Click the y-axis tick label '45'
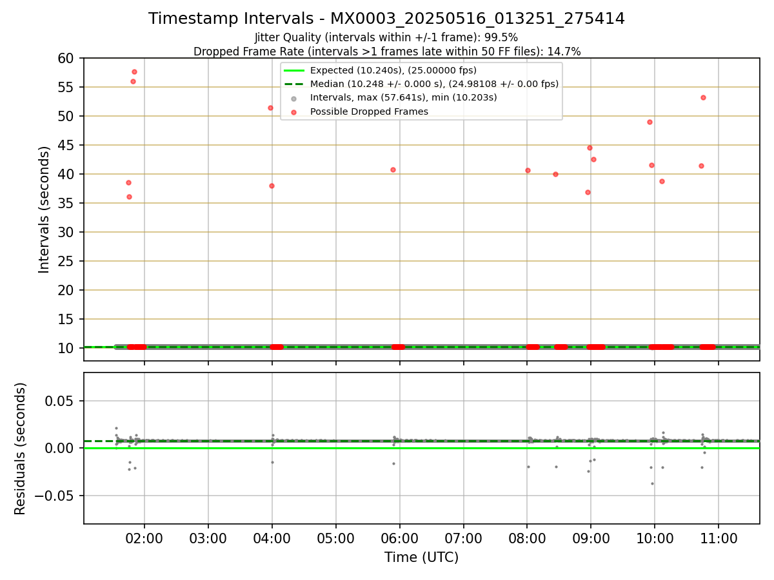 (67, 145)
